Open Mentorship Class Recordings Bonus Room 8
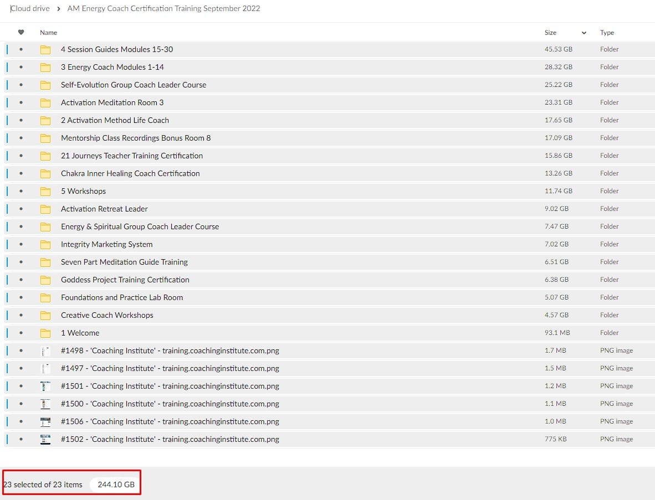Viewport: 655px width, 500px height. [x=136, y=138]
